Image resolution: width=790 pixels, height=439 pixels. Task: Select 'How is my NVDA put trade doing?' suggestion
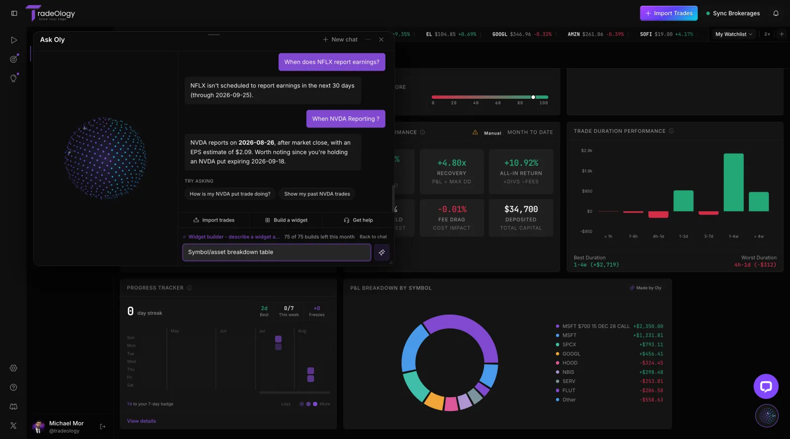tap(230, 194)
